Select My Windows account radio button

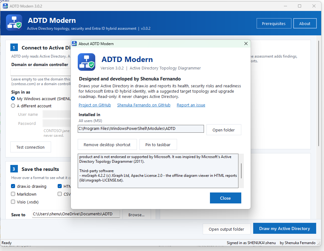coord(13,99)
